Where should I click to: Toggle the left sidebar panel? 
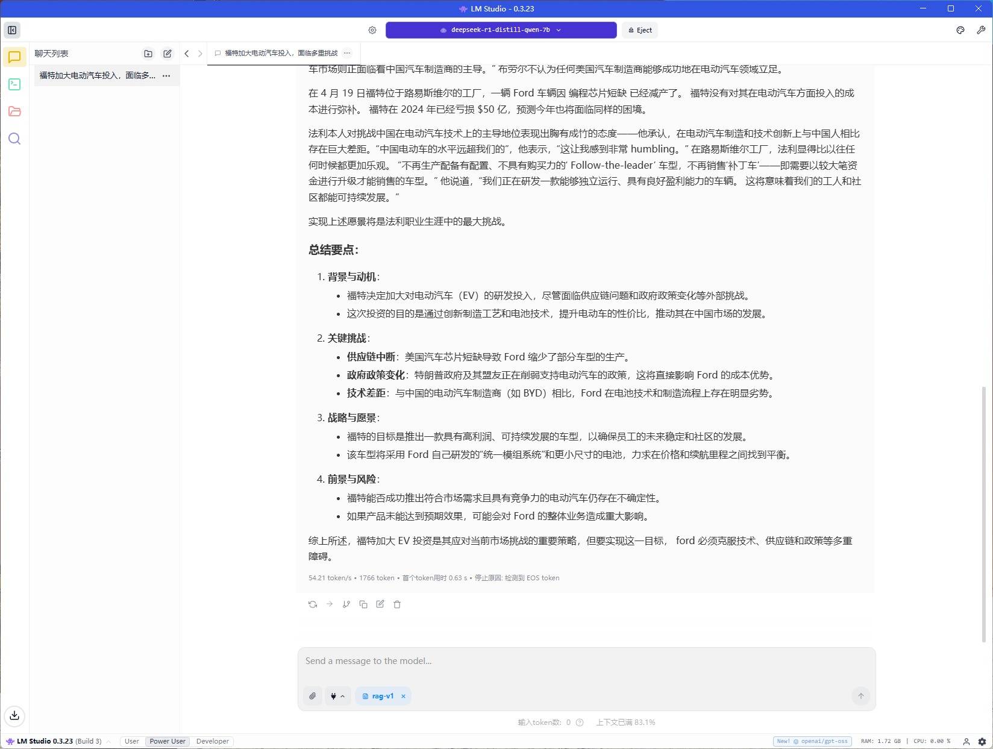(x=12, y=30)
